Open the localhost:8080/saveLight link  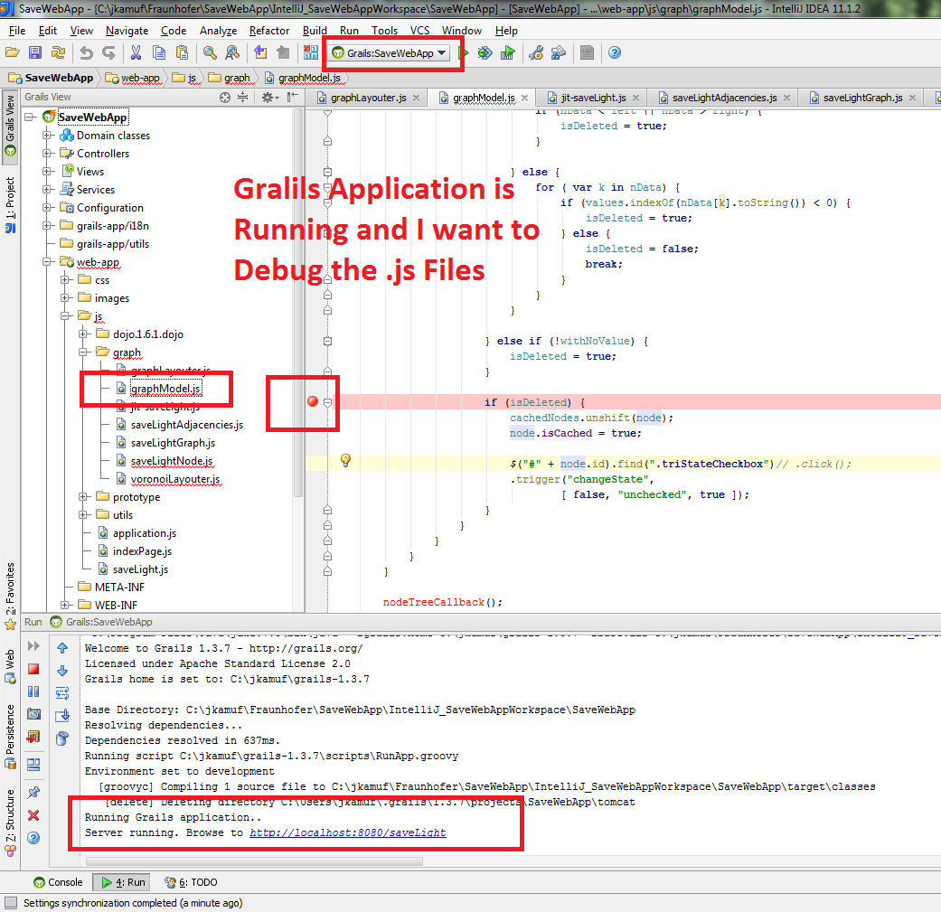pos(347,832)
